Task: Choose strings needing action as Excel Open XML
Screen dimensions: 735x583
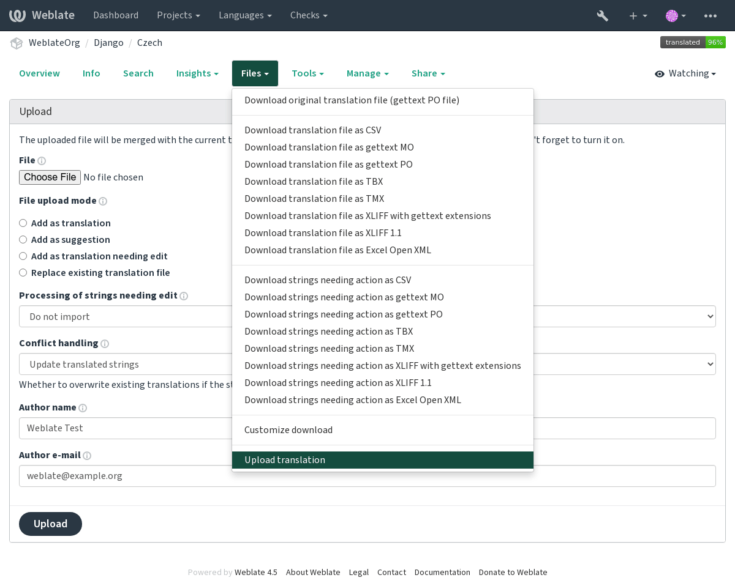Action: (383, 400)
